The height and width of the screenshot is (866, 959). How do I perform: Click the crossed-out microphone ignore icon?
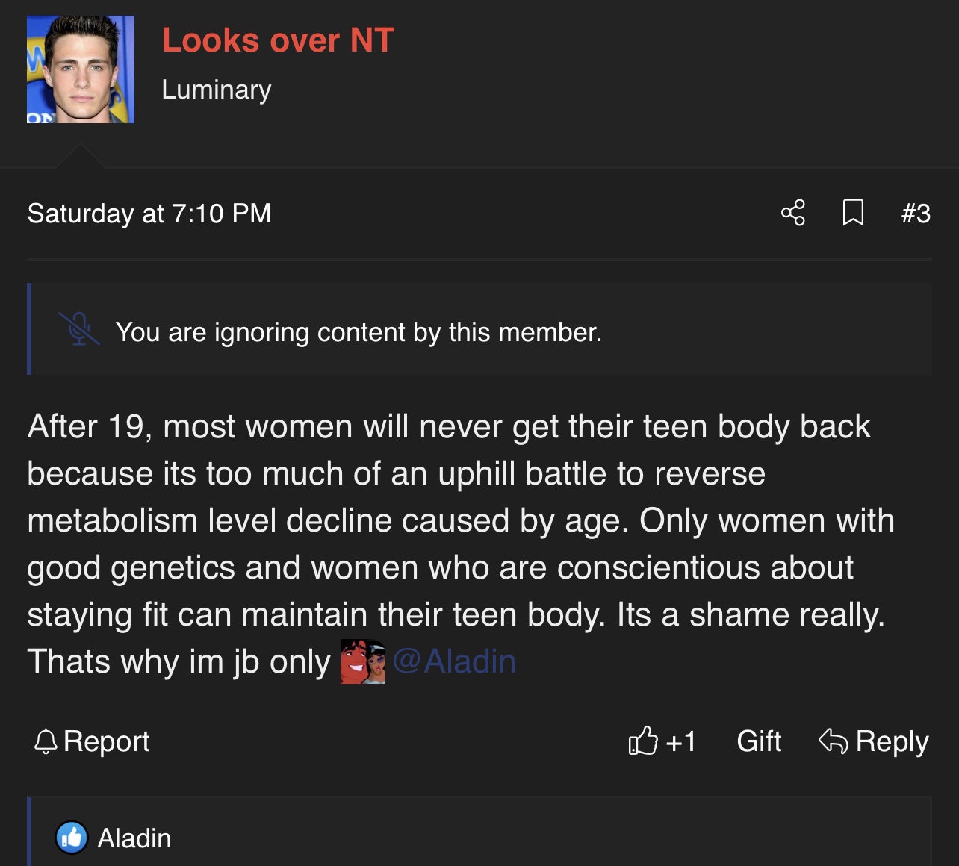(79, 329)
